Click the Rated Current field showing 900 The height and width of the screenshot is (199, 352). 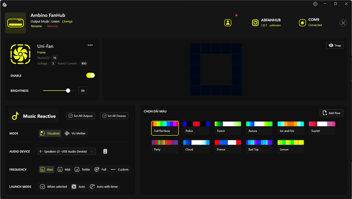(84, 63)
